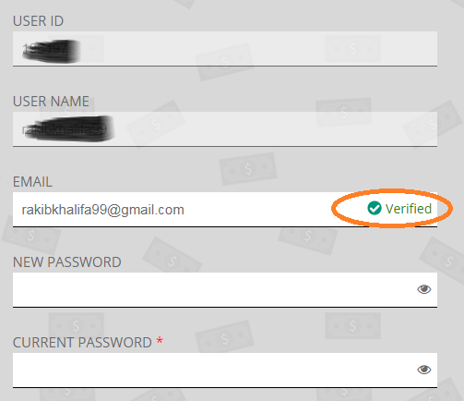
Task: Focus the Current Password input field
Action: [225, 371]
